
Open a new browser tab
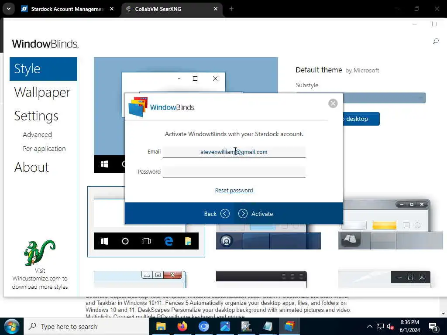point(231,9)
